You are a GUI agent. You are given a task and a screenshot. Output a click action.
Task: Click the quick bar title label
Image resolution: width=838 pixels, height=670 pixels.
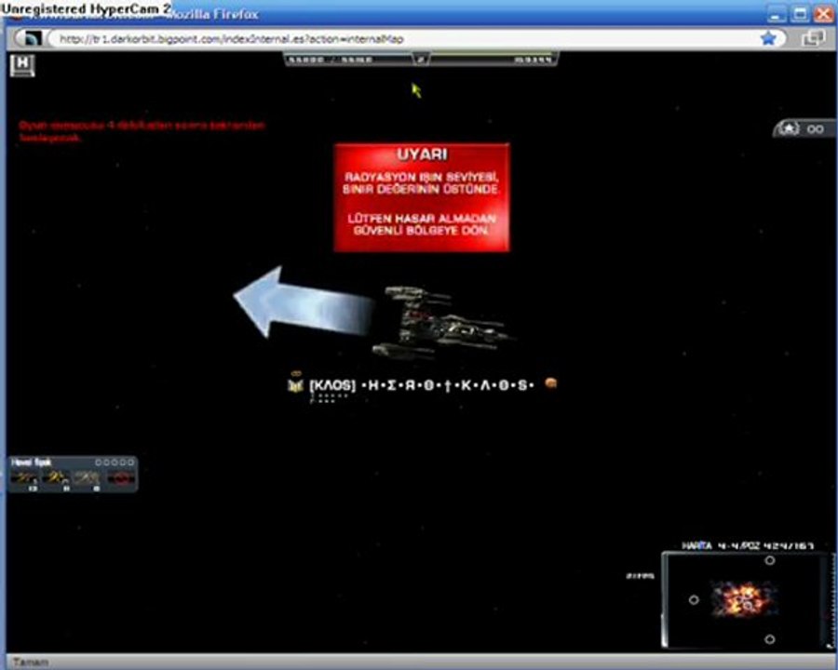tap(31, 462)
